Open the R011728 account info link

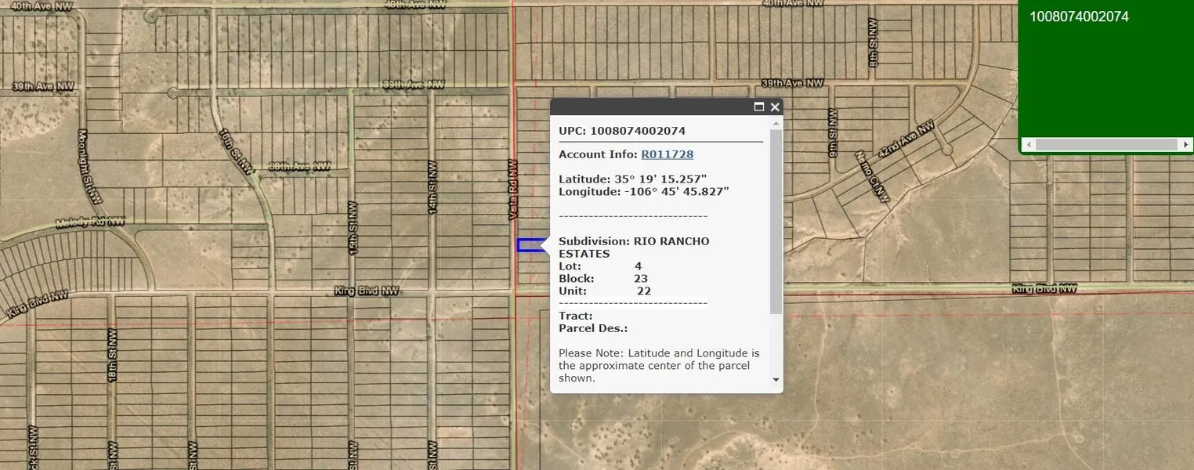coord(667,154)
